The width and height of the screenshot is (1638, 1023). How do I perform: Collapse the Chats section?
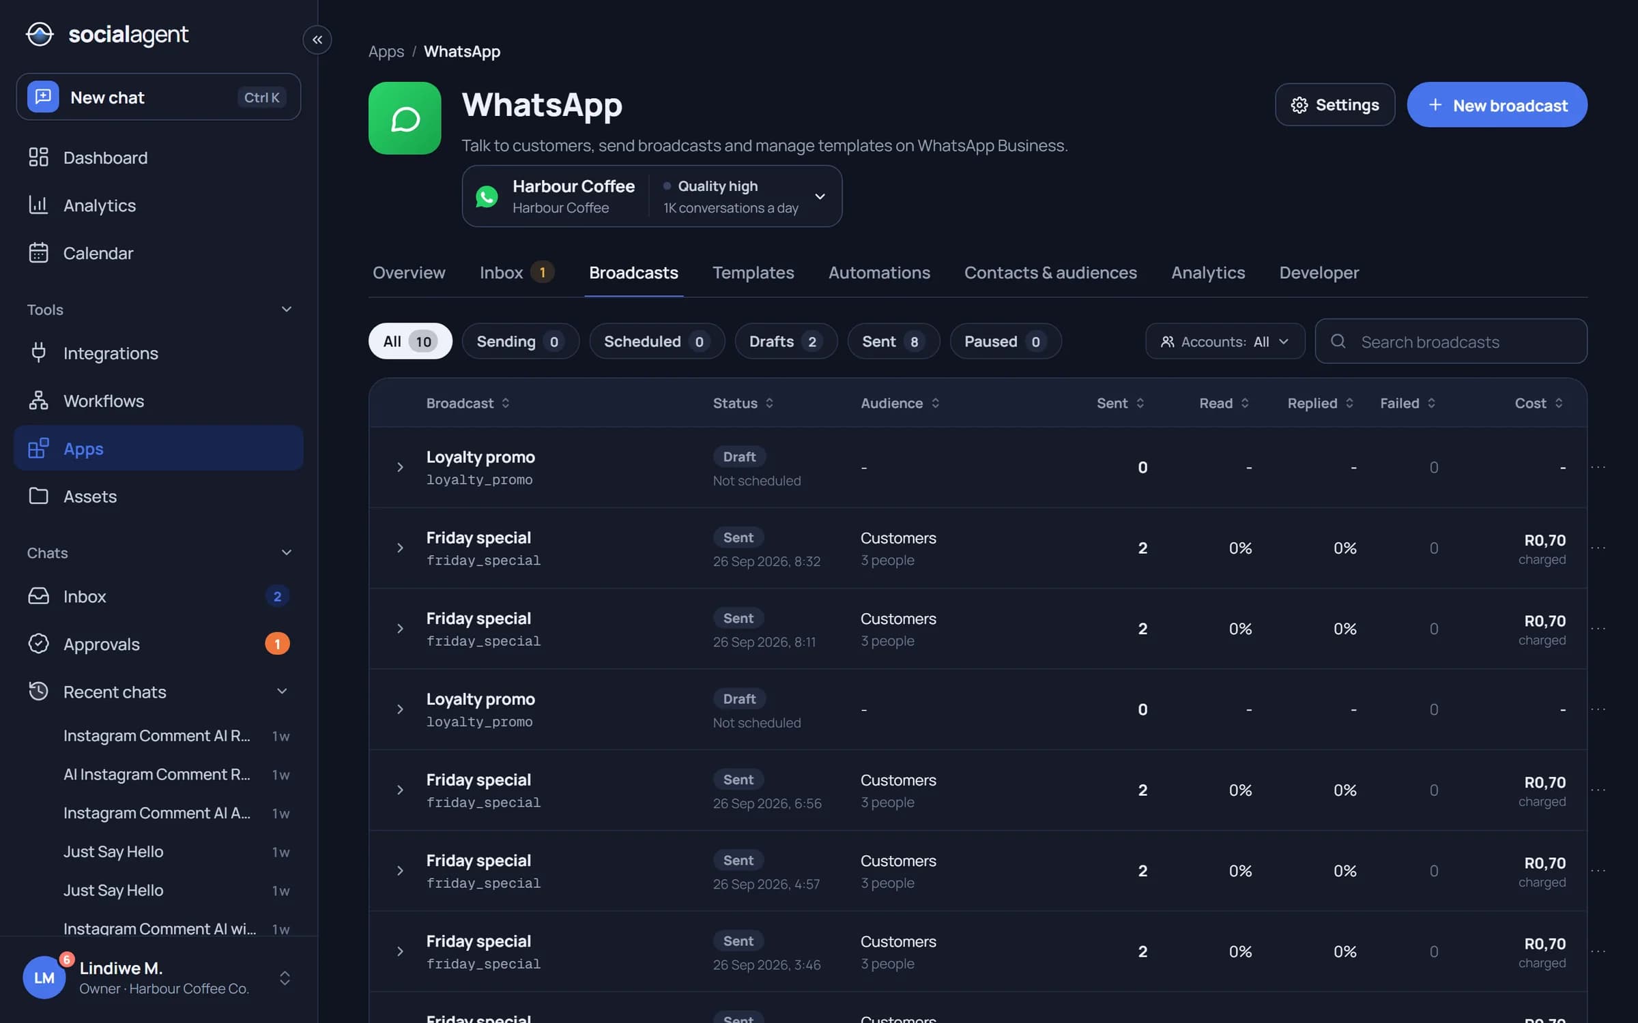[x=287, y=552]
